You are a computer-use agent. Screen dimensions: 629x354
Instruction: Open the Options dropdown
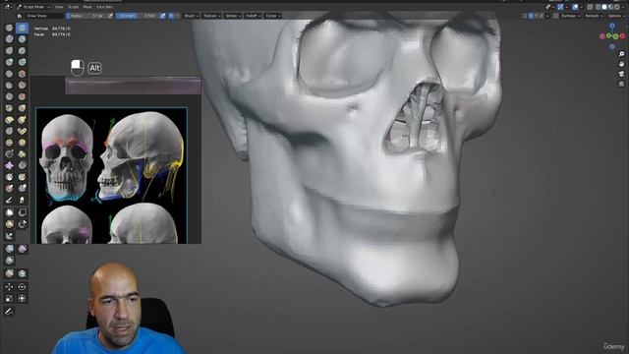[x=616, y=16]
